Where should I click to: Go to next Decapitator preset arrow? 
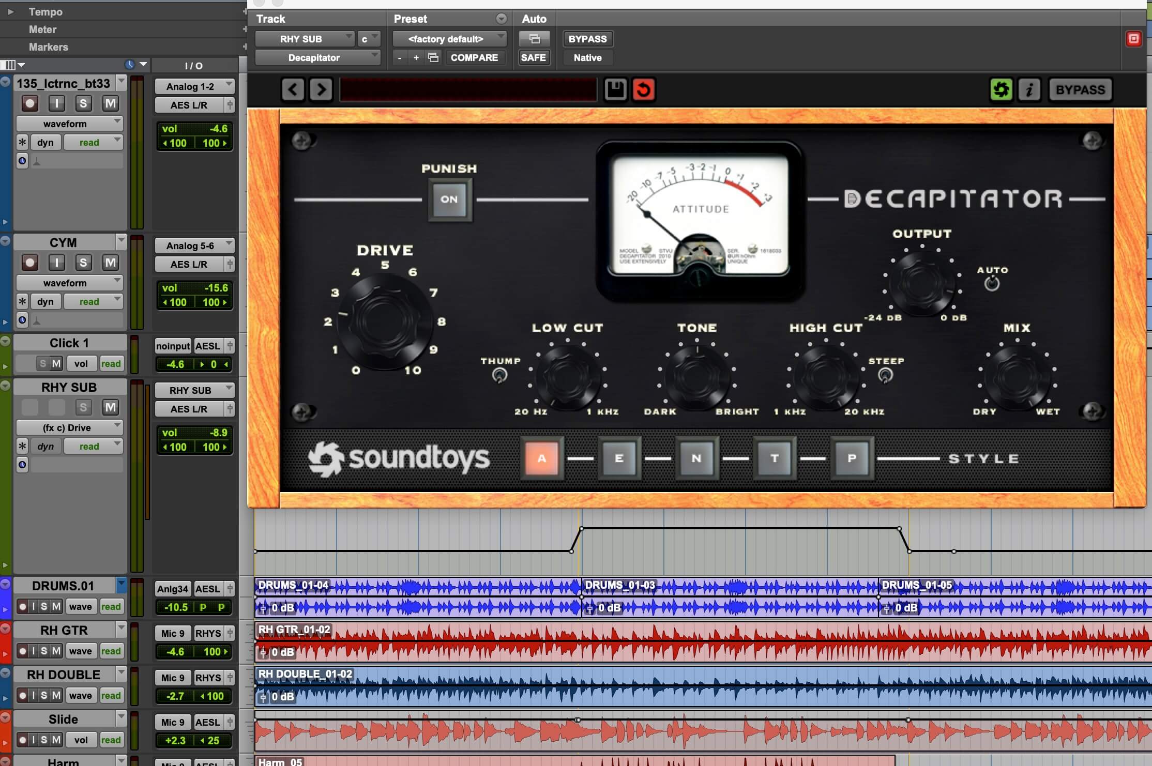click(x=321, y=89)
